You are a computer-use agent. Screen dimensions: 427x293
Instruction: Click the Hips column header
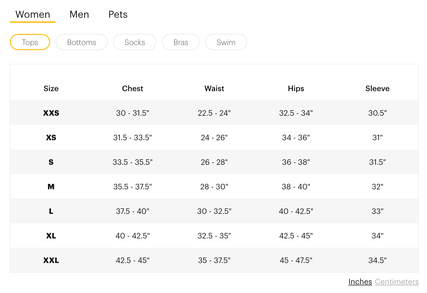[x=296, y=88]
